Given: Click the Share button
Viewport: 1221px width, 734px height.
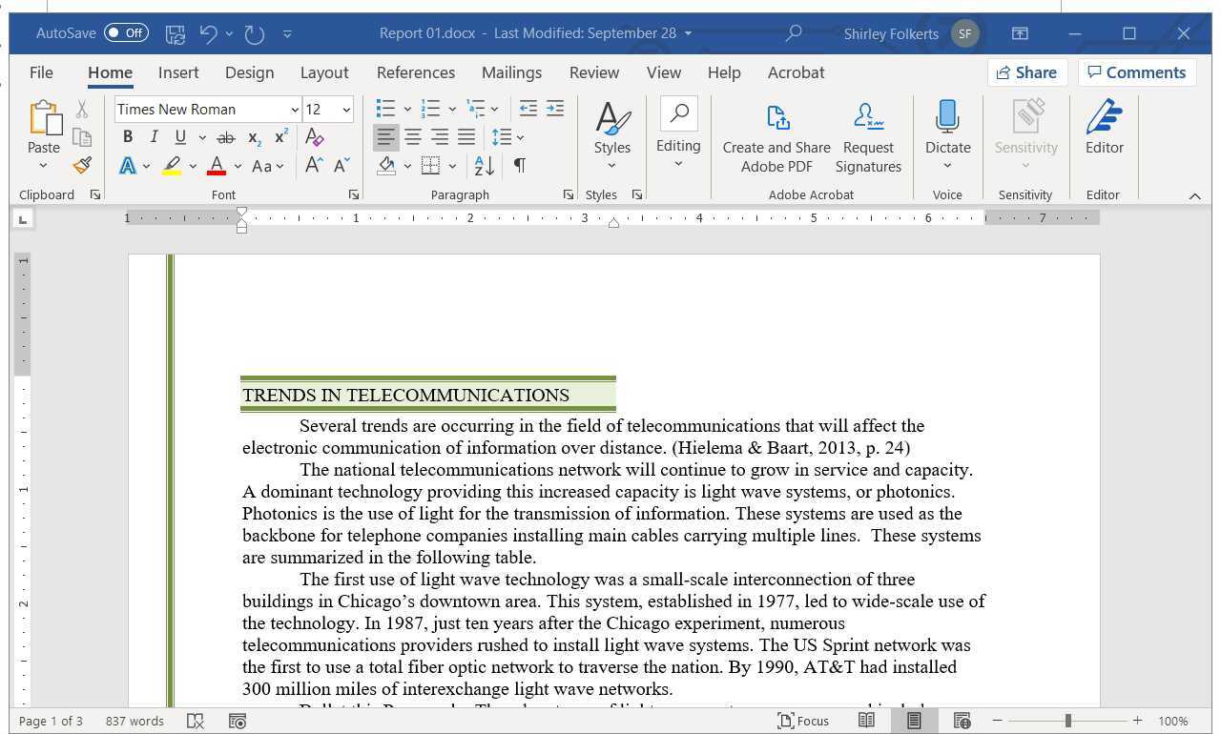Looking at the screenshot, I should tap(1025, 72).
